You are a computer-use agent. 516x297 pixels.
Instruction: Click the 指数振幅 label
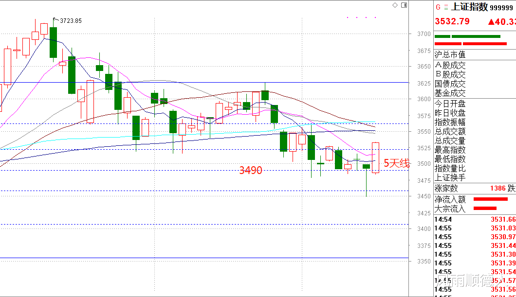pyautogui.click(x=450, y=122)
